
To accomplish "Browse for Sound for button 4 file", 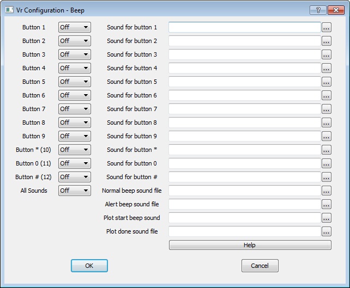I will [x=327, y=68].
